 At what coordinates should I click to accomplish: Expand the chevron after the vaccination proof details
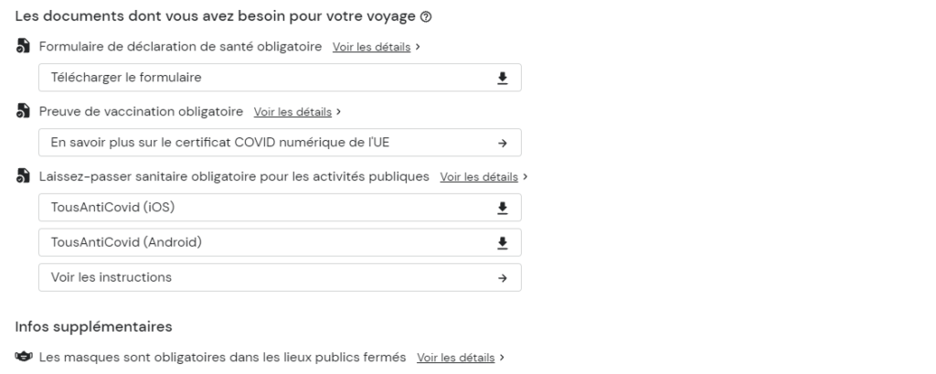point(339,112)
